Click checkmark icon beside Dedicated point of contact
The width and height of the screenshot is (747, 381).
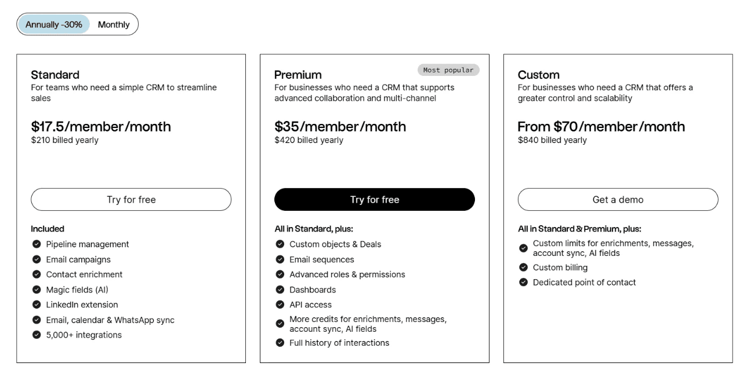(524, 283)
